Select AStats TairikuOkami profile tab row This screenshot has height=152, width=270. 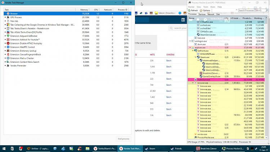pyautogui.click(x=67, y=32)
